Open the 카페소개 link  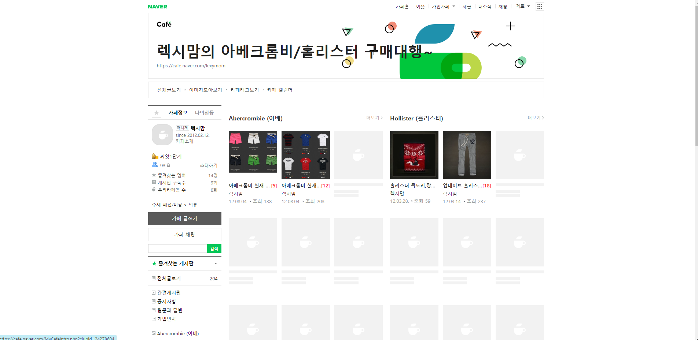(184, 141)
